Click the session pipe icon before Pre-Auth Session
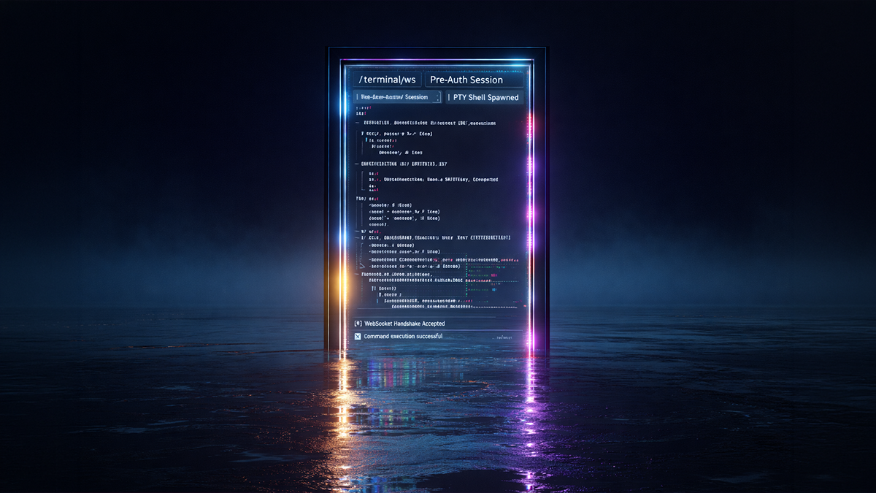Image resolution: width=876 pixels, height=493 pixels. click(x=357, y=96)
